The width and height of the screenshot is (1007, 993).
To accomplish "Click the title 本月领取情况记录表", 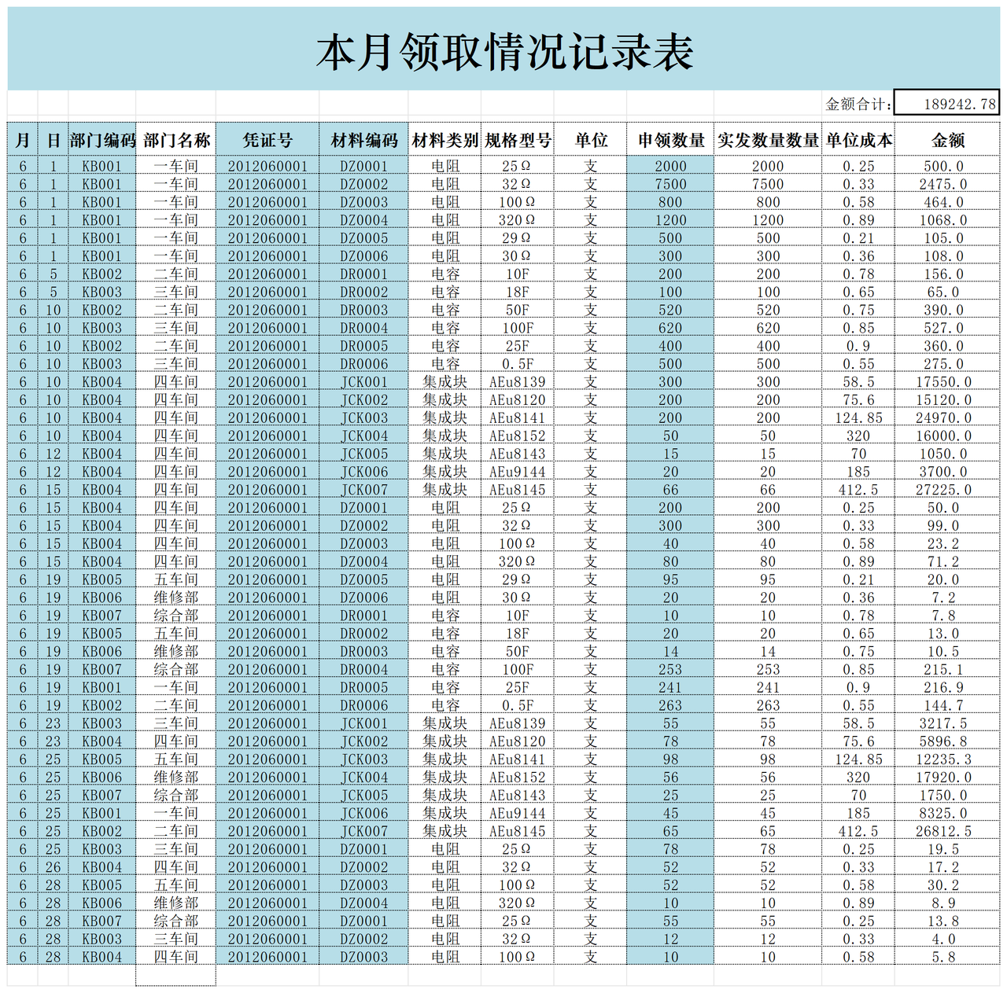I will pos(504,52).
